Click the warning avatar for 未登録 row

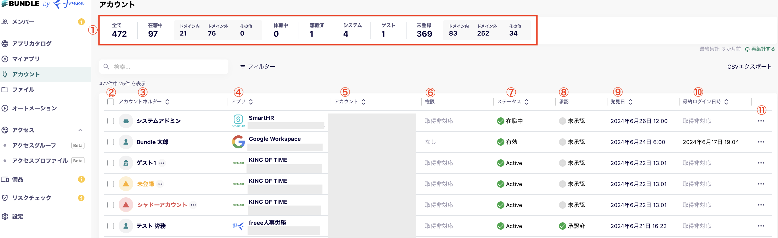(126, 184)
